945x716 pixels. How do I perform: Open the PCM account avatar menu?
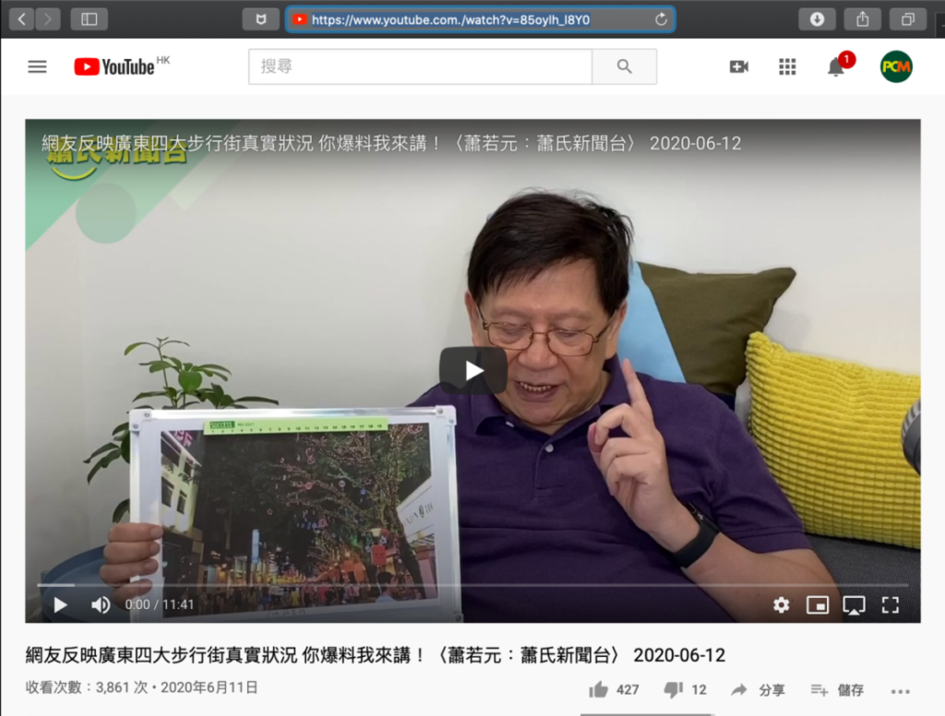pyautogui.click(x=896, y=66)
